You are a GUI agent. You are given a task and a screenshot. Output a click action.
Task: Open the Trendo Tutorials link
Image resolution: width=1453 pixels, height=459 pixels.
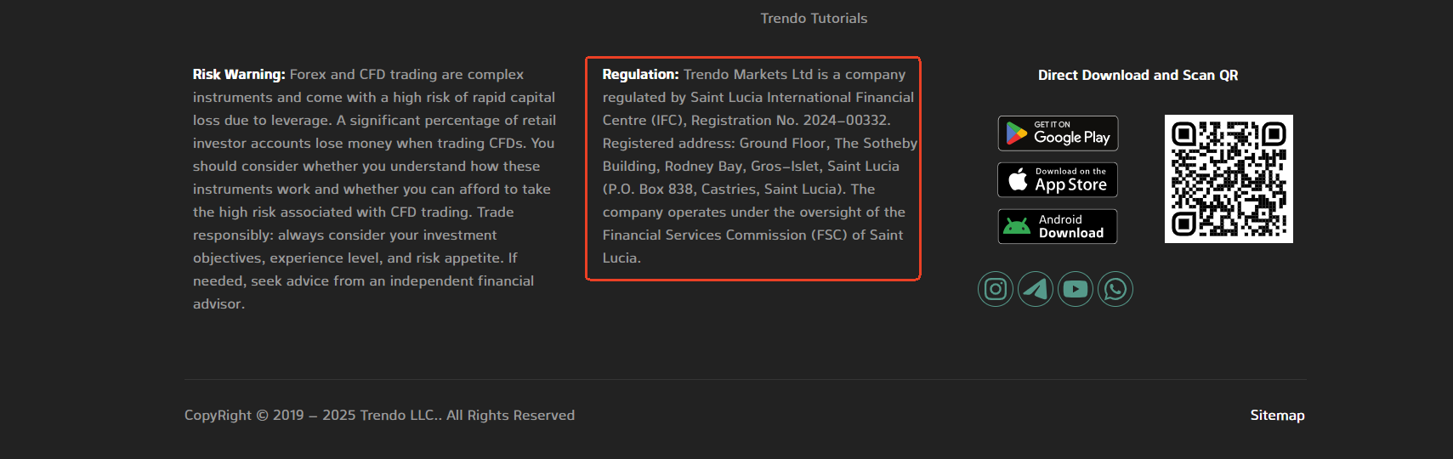(814, 19)
